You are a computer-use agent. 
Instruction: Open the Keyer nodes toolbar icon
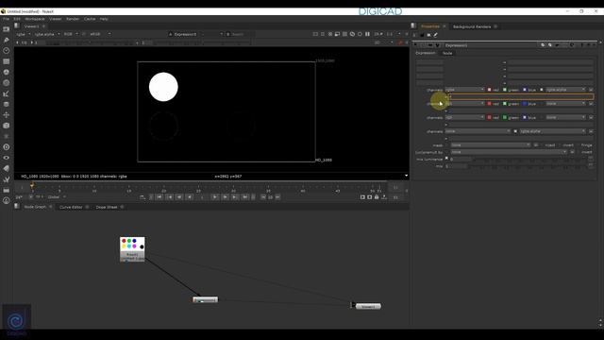[x=7, y=93]
